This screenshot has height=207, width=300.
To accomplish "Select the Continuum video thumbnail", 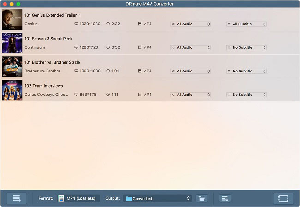I will coord(12,43).
